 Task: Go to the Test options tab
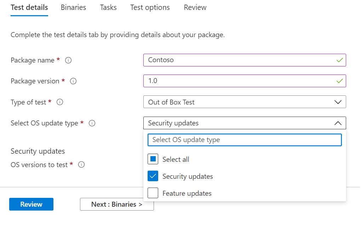(150, 7)
